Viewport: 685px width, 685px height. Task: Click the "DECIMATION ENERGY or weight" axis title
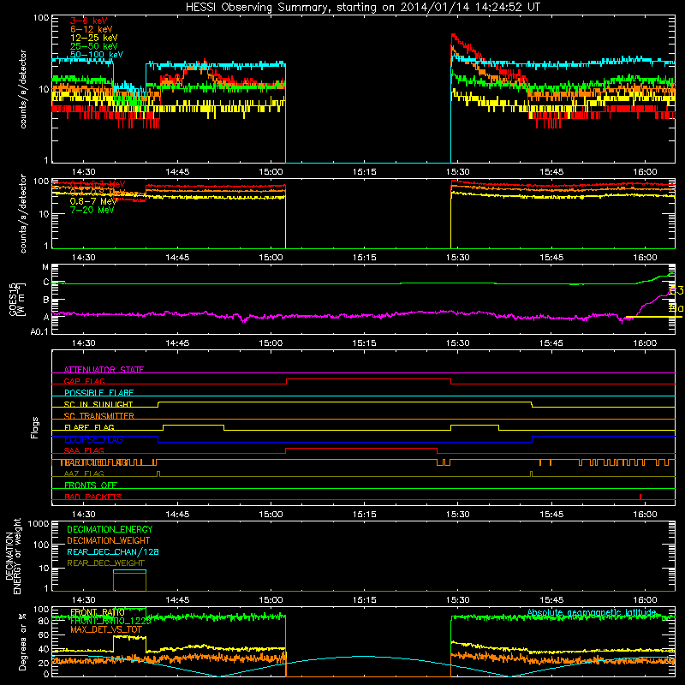pyautogui.click(x=13, y=556)
